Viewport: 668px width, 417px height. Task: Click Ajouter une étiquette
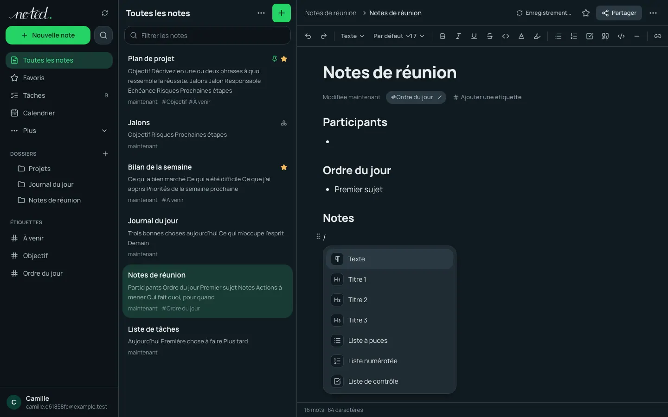pos(487,97)
